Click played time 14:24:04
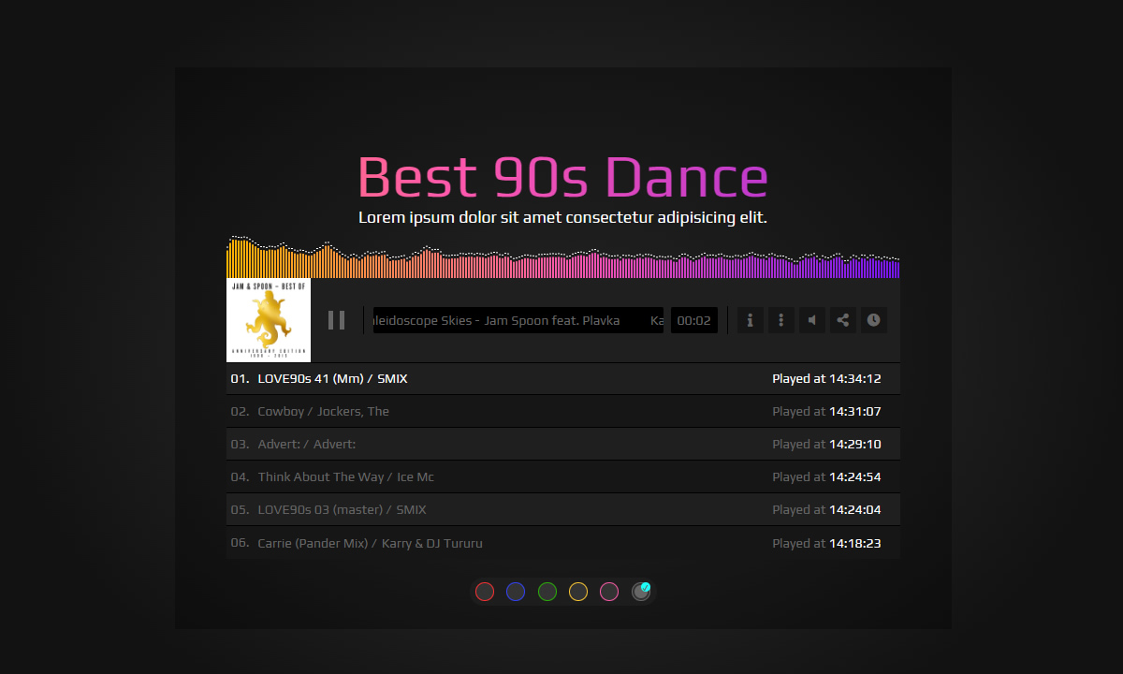Screen dimensions: 1123x674 coord(855,510)
